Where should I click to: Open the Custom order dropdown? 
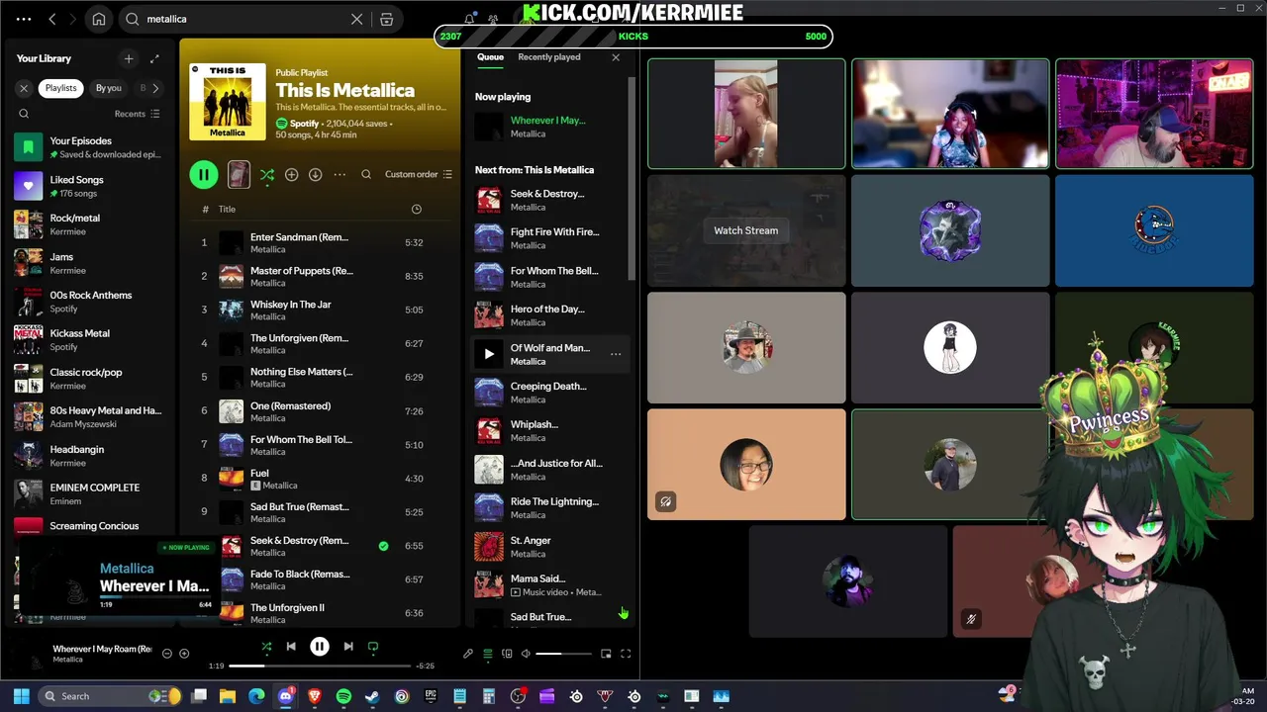[418, 175]
